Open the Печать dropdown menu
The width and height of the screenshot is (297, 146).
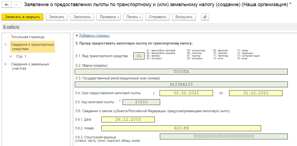pos(133,17)
